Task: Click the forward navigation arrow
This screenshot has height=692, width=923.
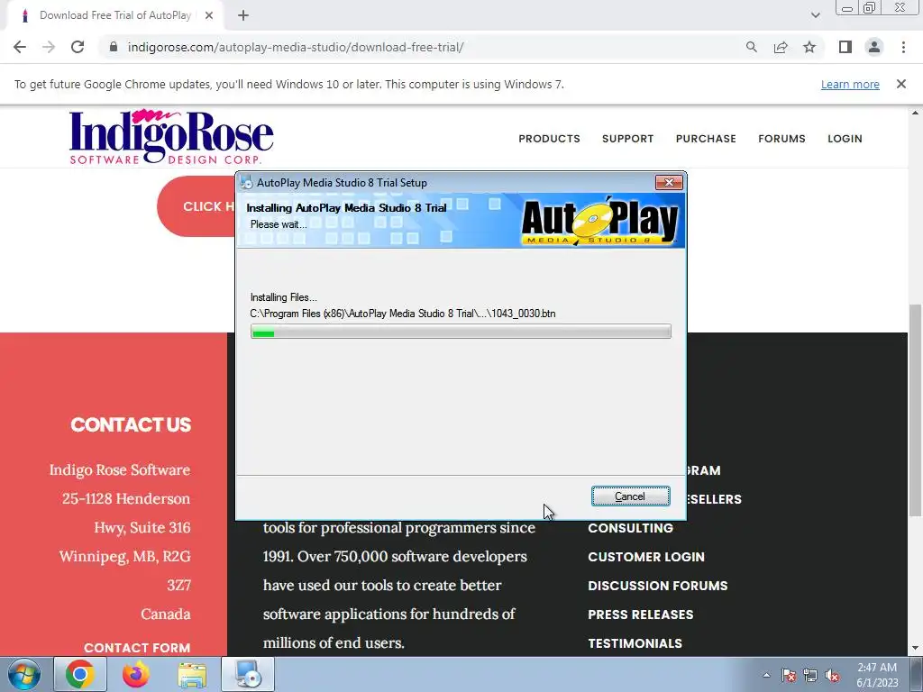Action: pyautogui.click(x=49, y=47)
